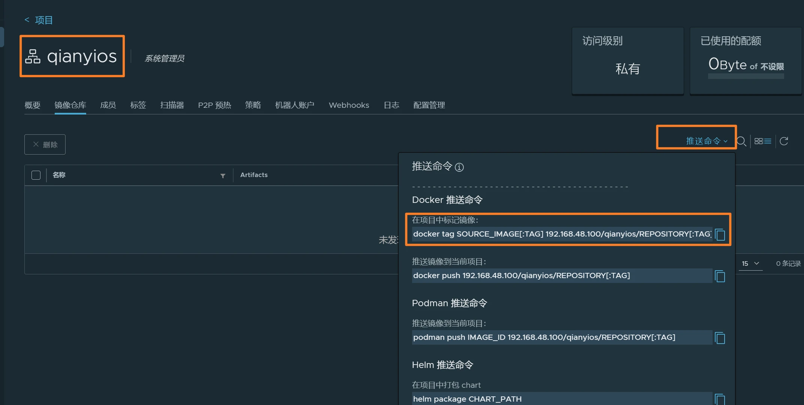Expand the 推送命令 dropdown

click(x=706, y=141)
